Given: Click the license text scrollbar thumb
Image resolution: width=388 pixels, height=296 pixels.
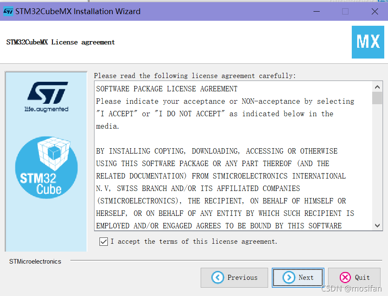Looking at the screenshot, I should pos(377,98).
